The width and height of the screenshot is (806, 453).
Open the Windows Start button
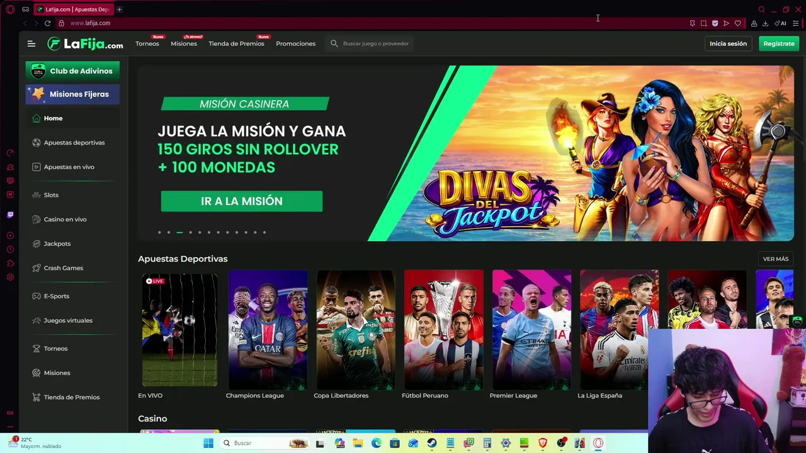point(208,443)
